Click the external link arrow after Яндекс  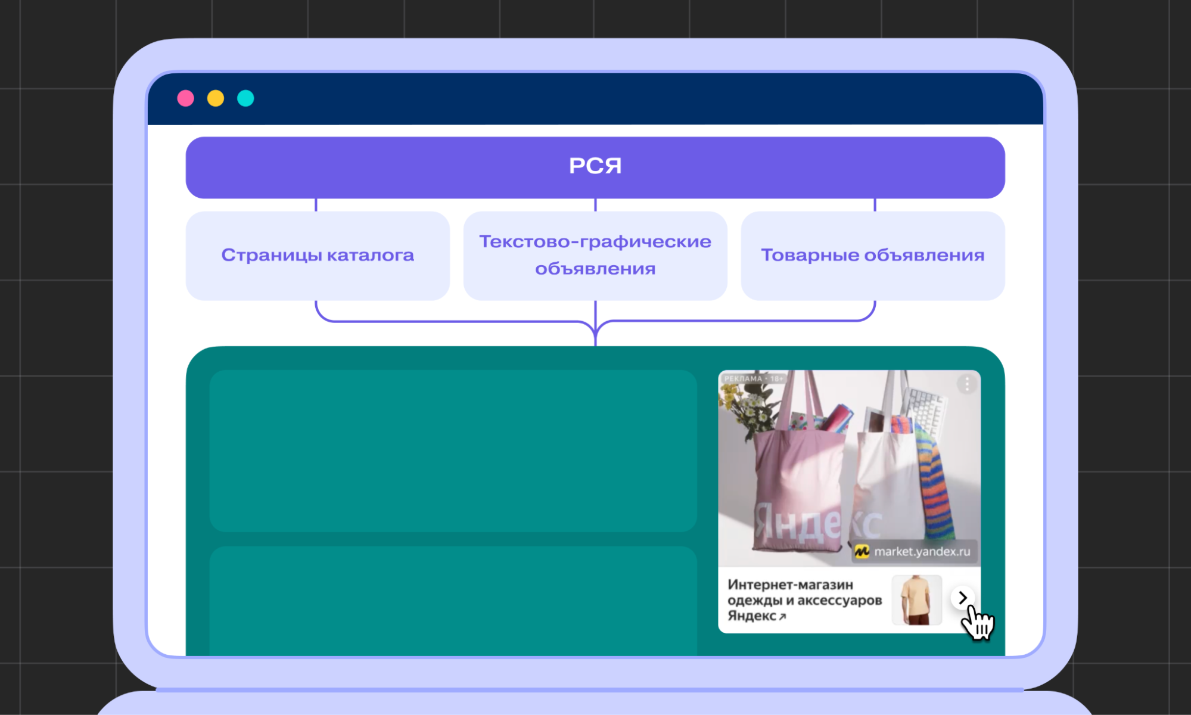coord(783,617)
